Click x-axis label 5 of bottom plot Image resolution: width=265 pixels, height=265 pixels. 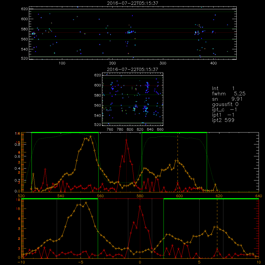(199, 262)
